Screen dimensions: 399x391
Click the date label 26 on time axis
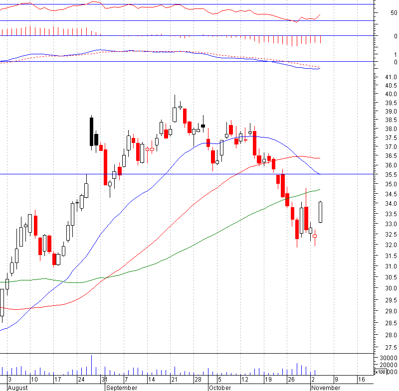[291, 380]
